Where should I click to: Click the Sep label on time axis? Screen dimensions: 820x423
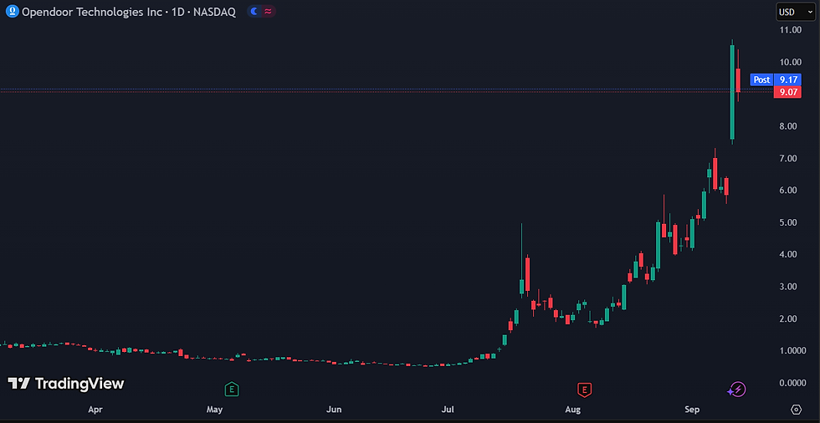[693, 409]
